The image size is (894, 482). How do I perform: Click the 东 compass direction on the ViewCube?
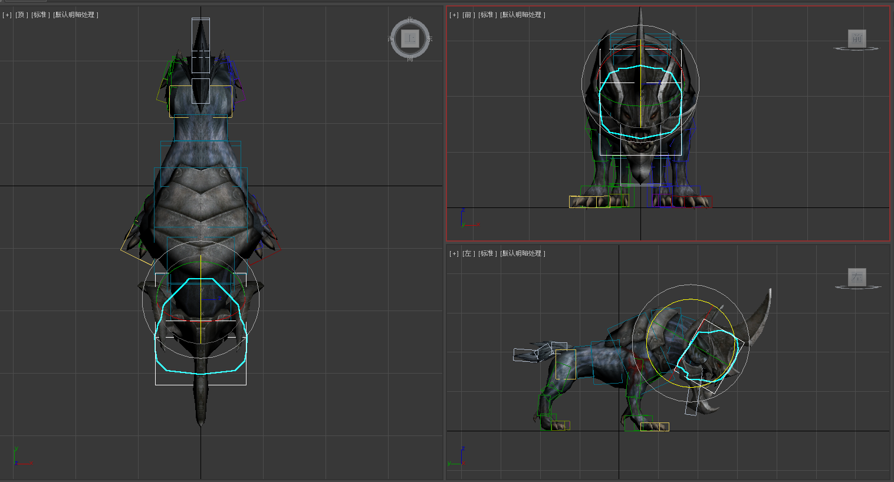pos(429,39)
